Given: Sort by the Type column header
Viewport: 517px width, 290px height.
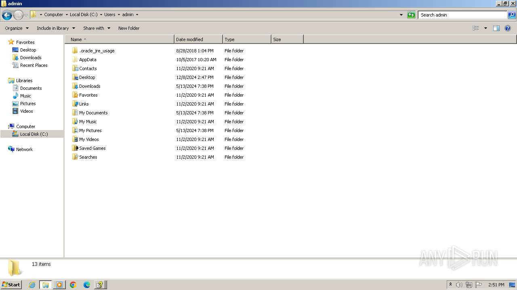Looking at the screenshot, I should pos(247,39).
